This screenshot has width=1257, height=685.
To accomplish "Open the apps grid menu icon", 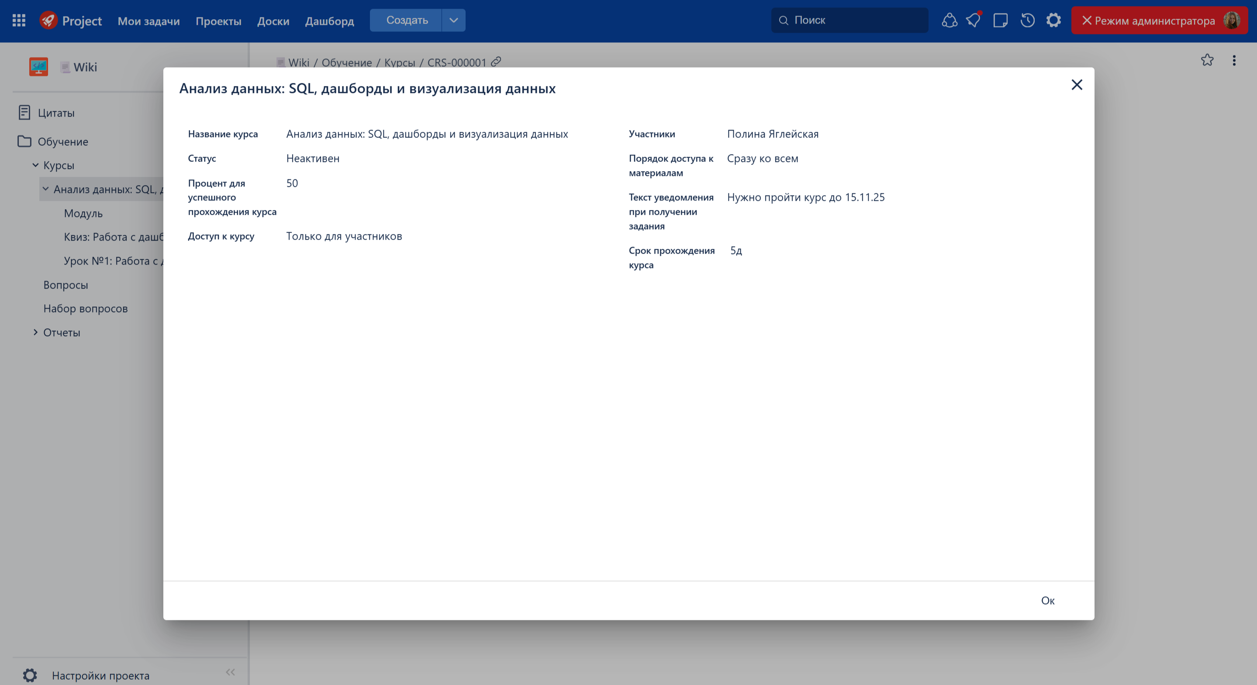I will tap(18, 21).
